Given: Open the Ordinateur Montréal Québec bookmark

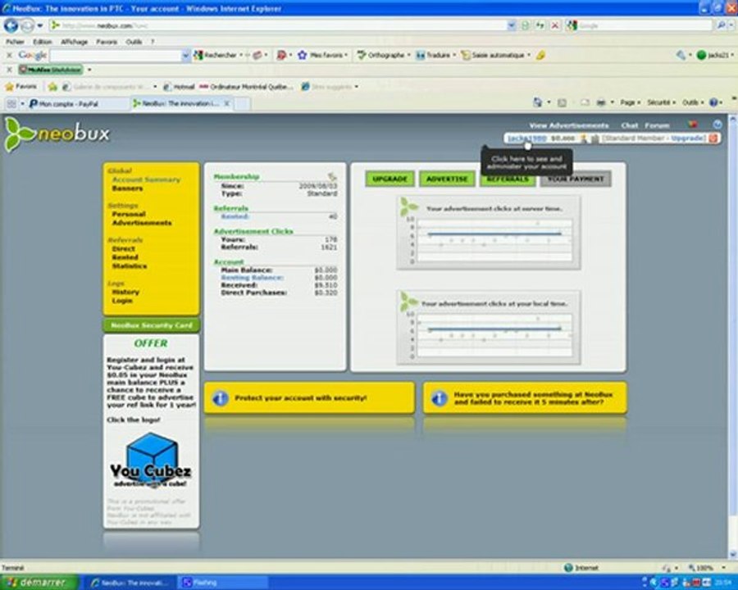Looking at the screenshot, I should [247, 87].
